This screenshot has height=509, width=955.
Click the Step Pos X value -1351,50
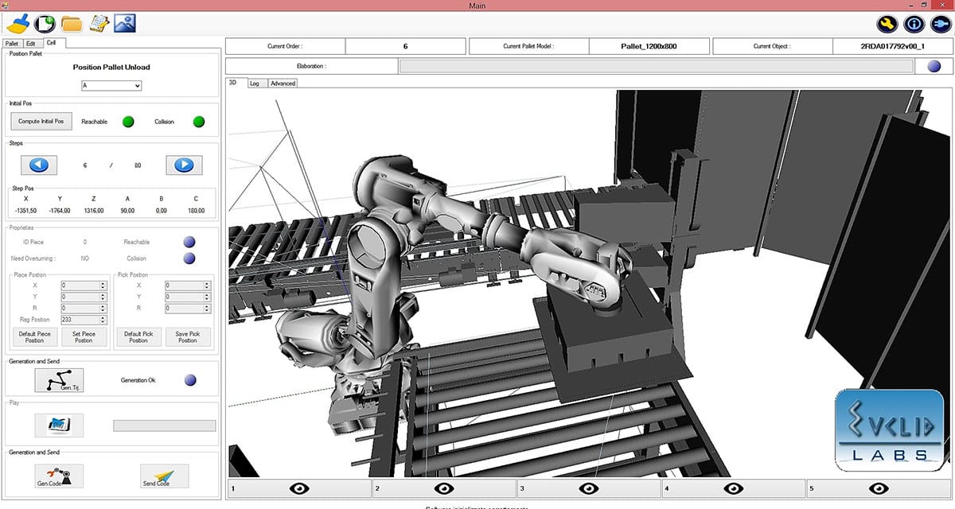coord(25,211)
